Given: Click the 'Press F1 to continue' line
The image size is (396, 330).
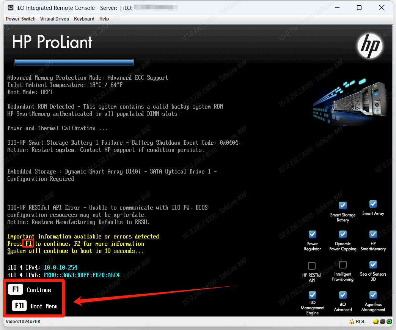Looking at the screenshot, I should coord(75,244).
